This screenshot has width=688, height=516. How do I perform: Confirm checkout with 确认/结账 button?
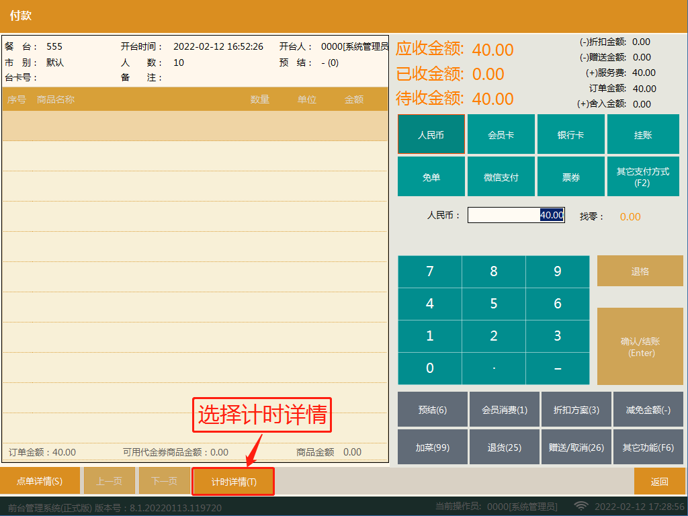[640, 346]
